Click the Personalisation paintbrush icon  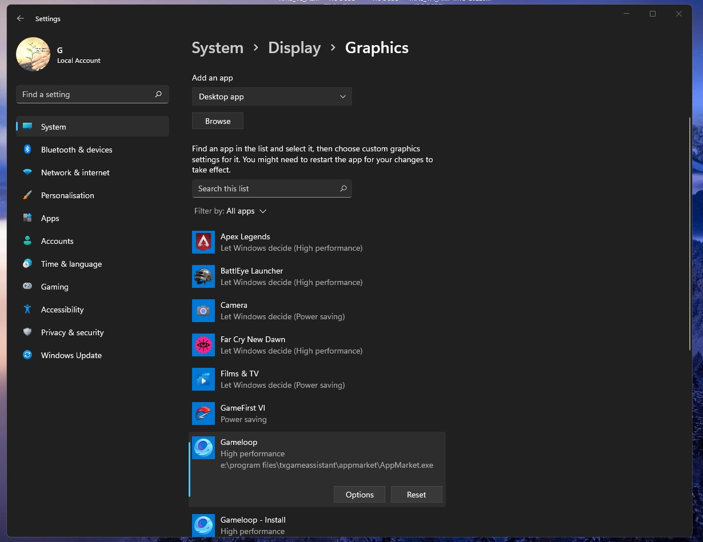(x=27, y=195)
